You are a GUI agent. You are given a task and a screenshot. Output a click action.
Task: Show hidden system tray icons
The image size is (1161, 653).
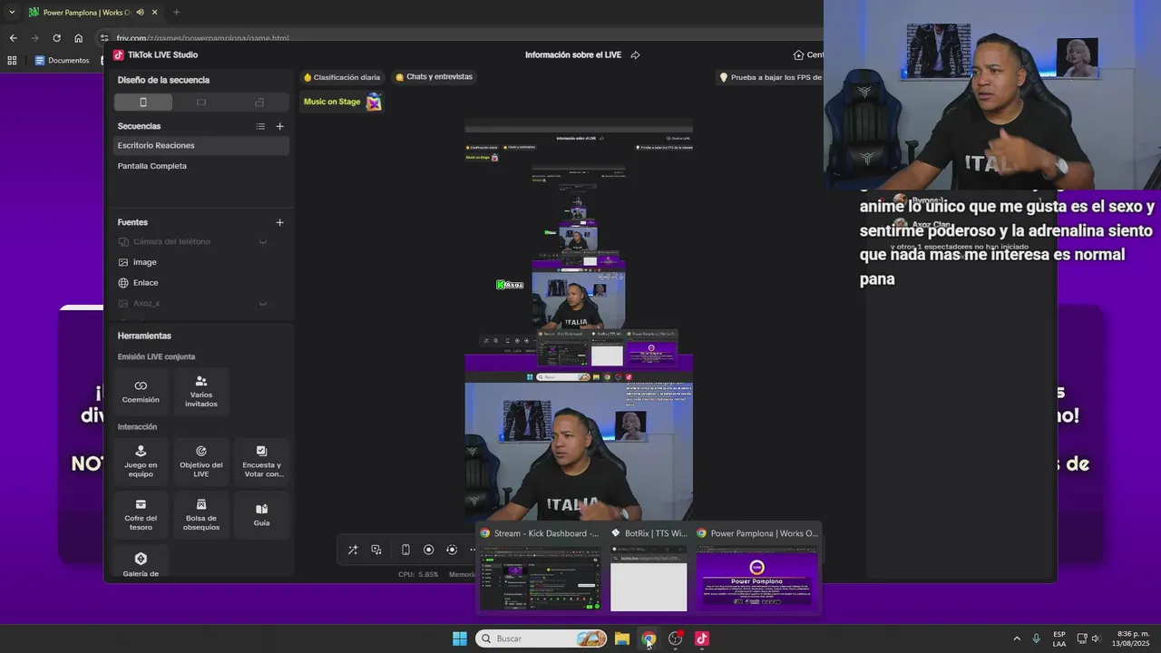coord(1017,638)
